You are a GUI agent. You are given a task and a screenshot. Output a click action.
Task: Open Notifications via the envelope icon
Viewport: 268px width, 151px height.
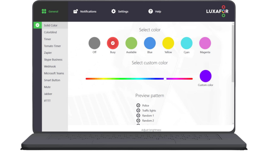(x=76, y=11)
